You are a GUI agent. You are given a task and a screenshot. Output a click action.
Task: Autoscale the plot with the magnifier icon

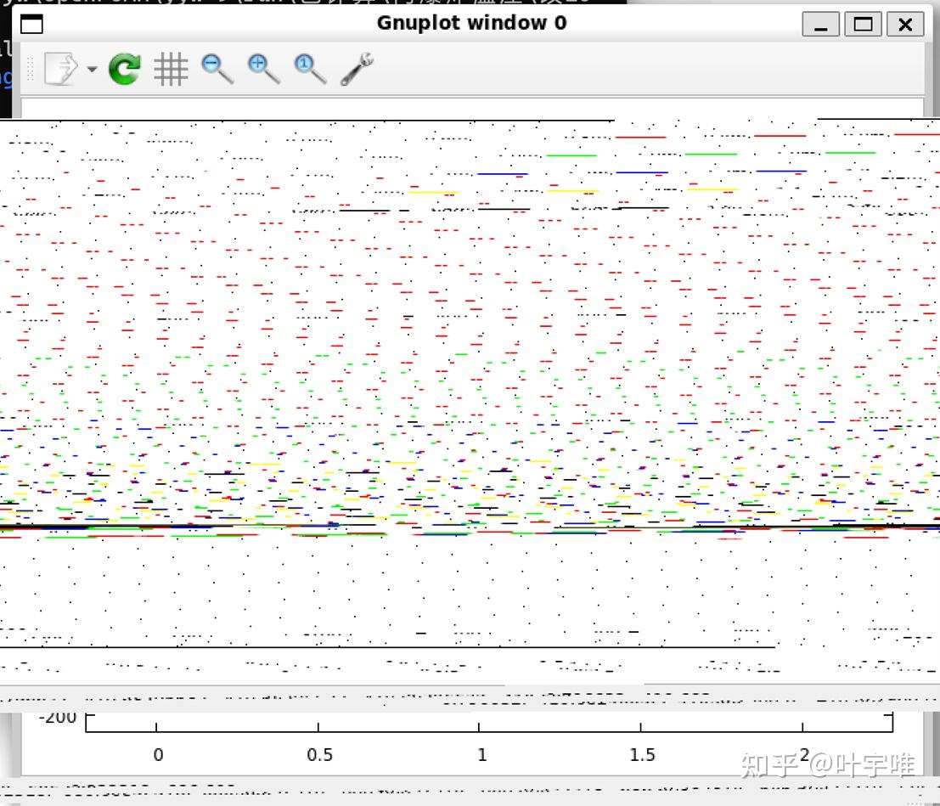(x=310, y=69)
